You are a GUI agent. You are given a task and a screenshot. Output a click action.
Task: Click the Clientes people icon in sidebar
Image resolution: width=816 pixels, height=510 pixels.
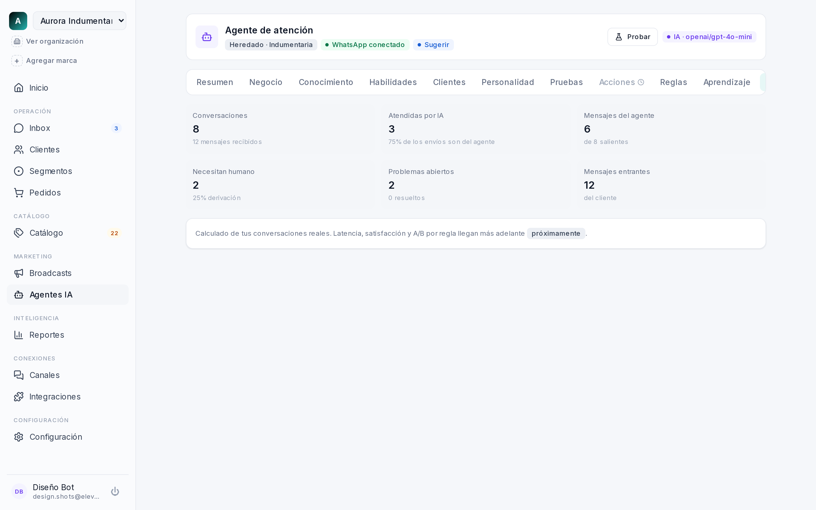click(19, 150)
